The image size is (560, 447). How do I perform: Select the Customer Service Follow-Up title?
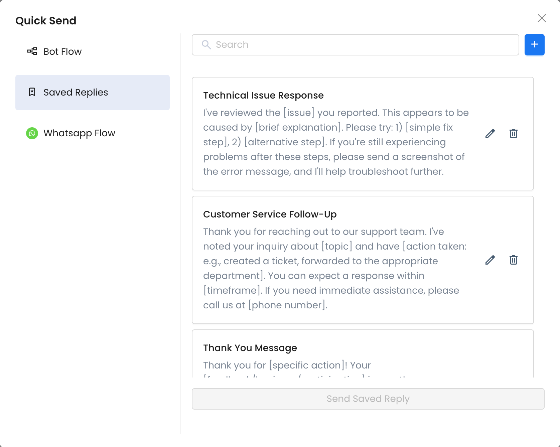(x=270, y=214)
